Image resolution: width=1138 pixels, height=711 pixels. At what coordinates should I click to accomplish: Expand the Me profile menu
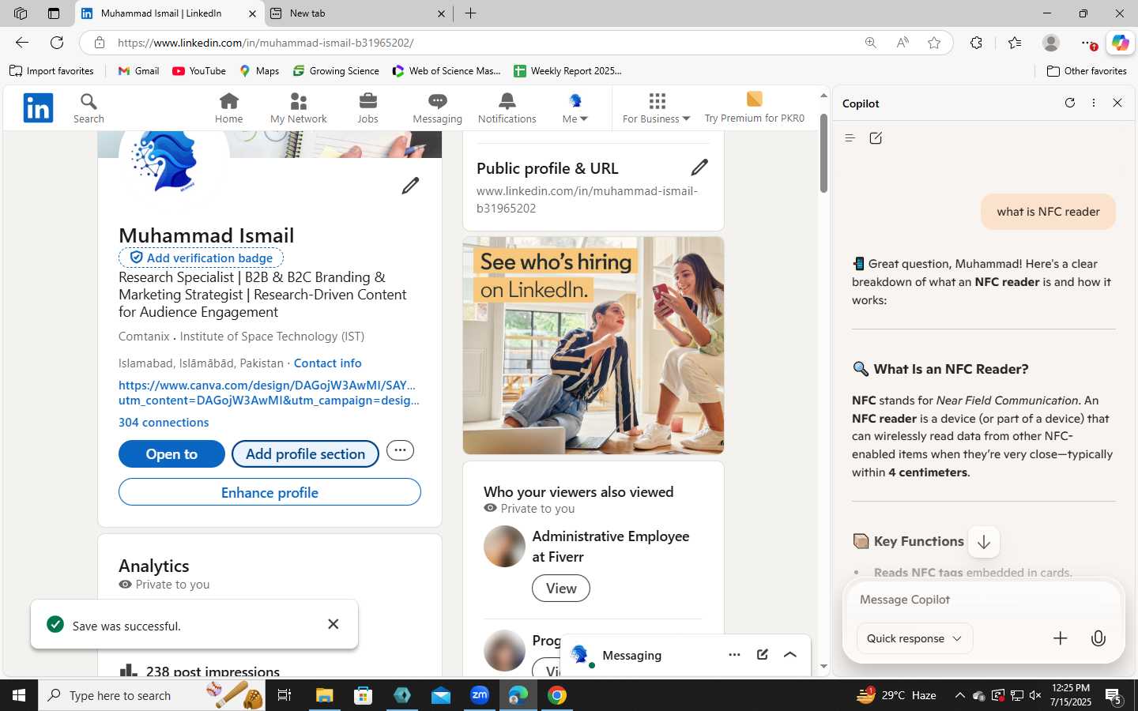pos(575,108)
